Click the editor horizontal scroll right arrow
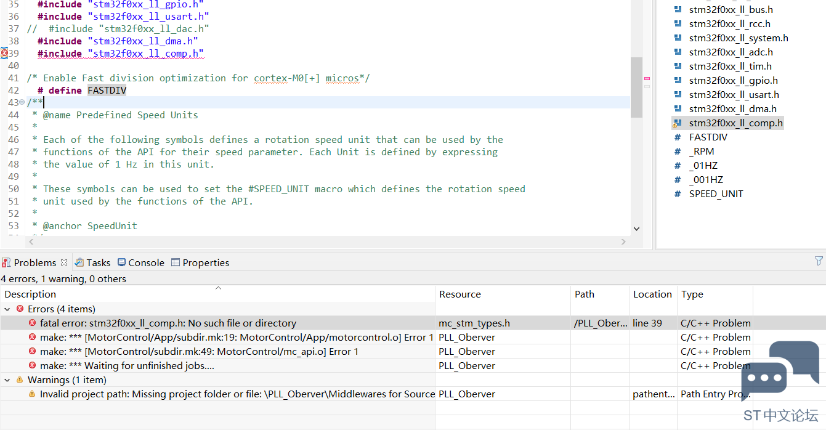Screen dimensions: 826x430 (x=624, y=242)
